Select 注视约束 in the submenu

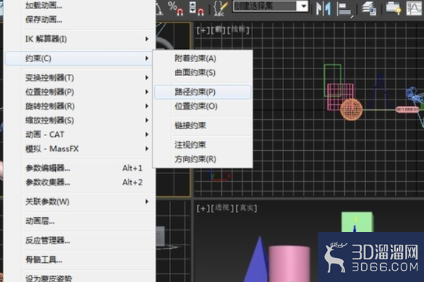(203, 145)
